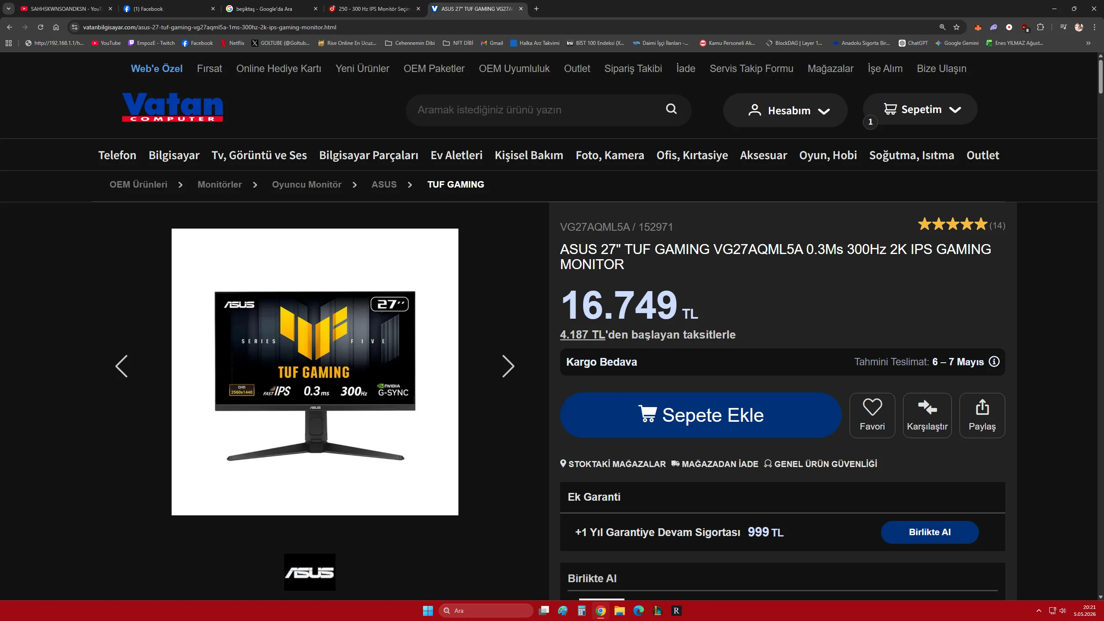Open Windows Start menu
The width and height of the screenshot is (1104, 621).
[x=428, y=611]
